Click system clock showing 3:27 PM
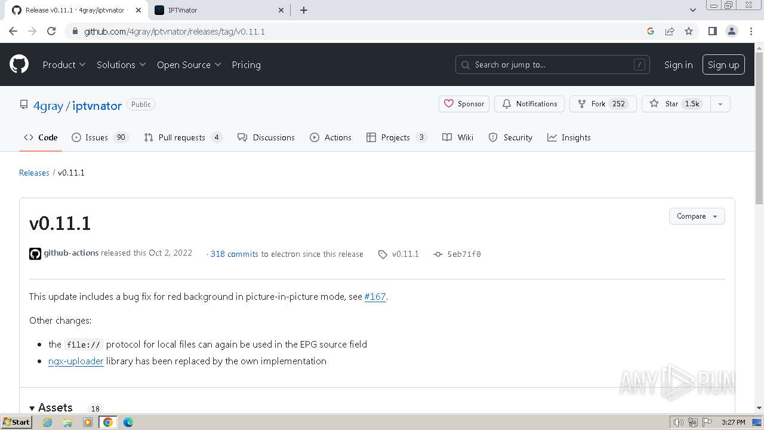The width and height of the screenshot is (764, 430). click(733, 422)
